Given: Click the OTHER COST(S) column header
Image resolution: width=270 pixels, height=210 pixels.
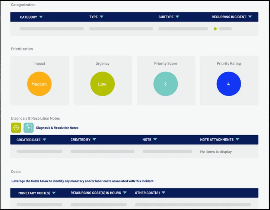Looking at the screenshot, I should 147,193.
